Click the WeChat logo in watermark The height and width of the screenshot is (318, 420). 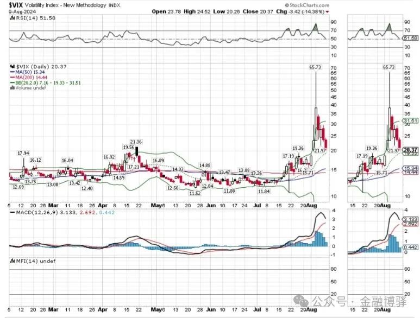(x=301, y=301)
